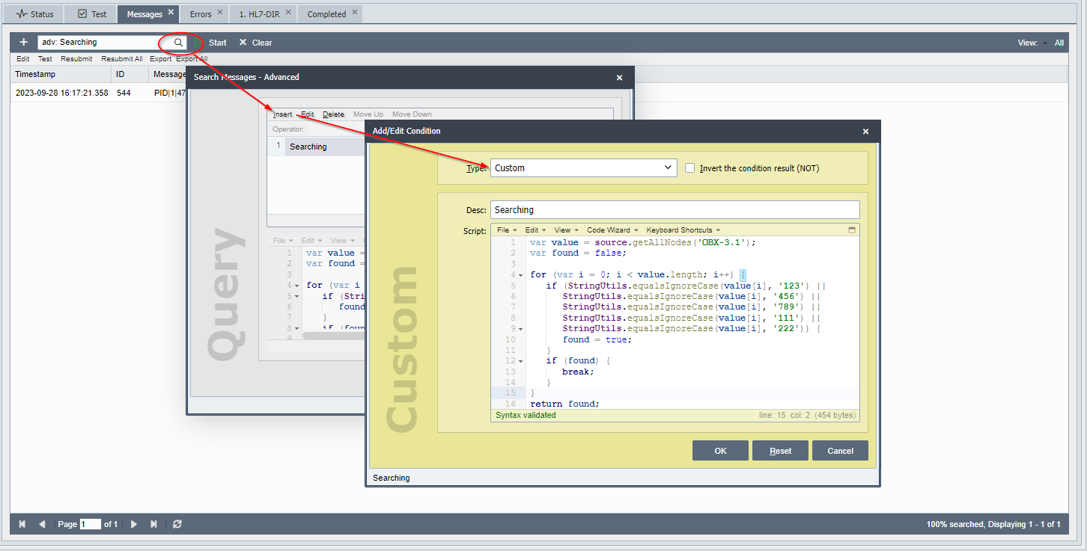Collapse the if block at line 12
This screenshot has height=551, width=1087.
[x=520, y=361]
